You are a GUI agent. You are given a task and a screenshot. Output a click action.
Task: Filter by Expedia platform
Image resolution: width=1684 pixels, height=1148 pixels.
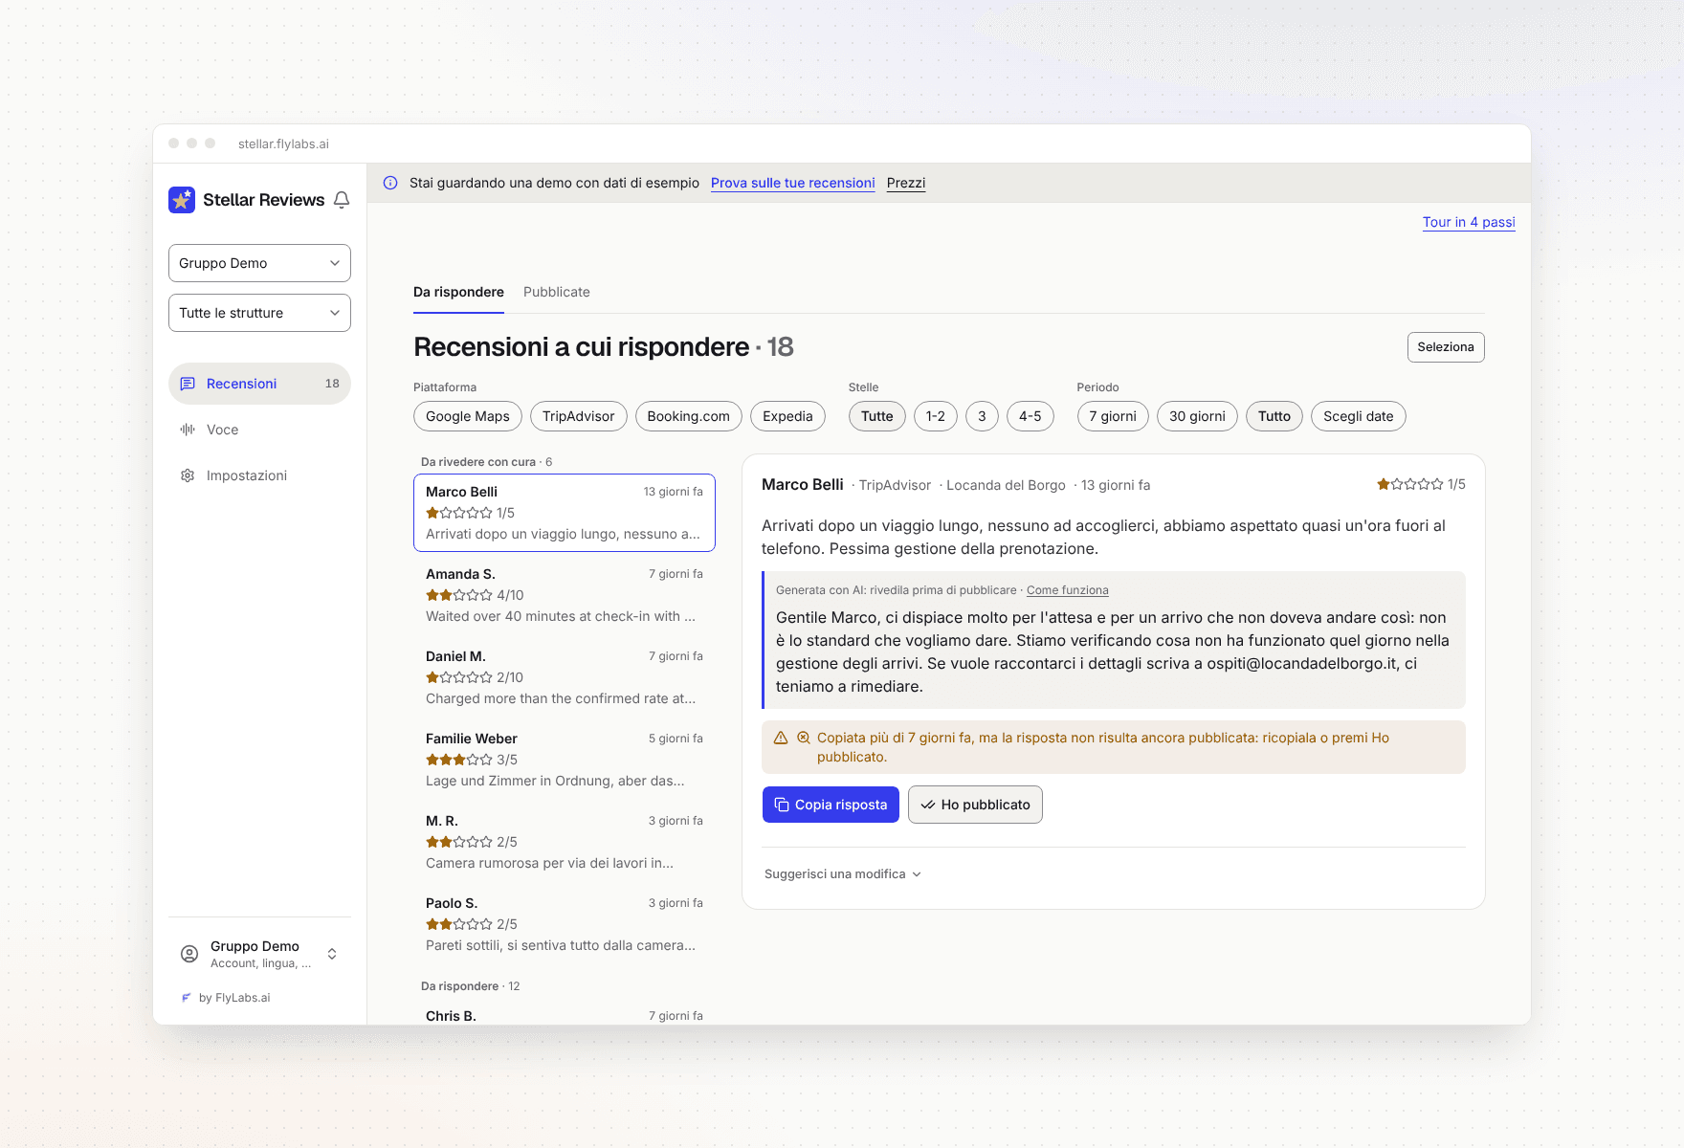pyautogui.click(x=787, y=416)
